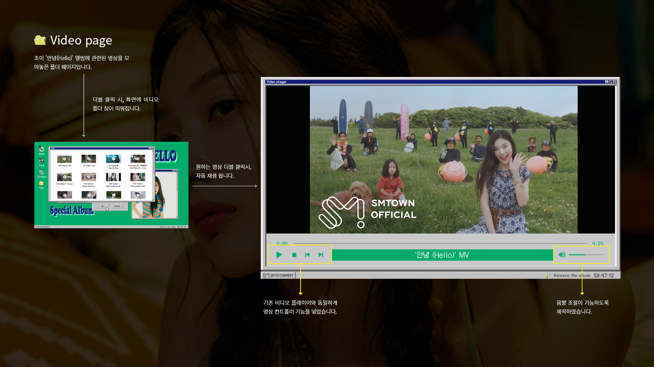Image resolution: width=654 pixels, height=367 pixels.
Task: Mute using the player speaker icon
Action: pyautogui.click(x=562, y=255)
